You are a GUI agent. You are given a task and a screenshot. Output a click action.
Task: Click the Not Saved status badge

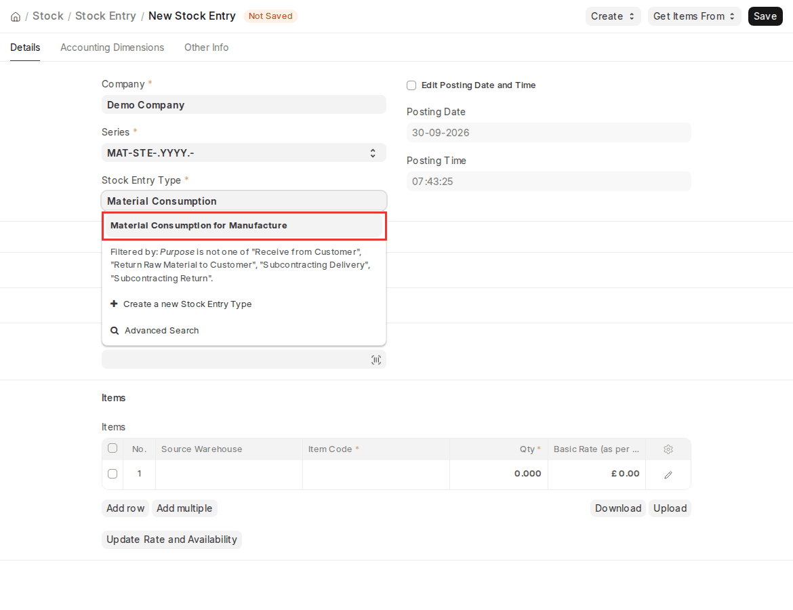click(x=270, y=16)
